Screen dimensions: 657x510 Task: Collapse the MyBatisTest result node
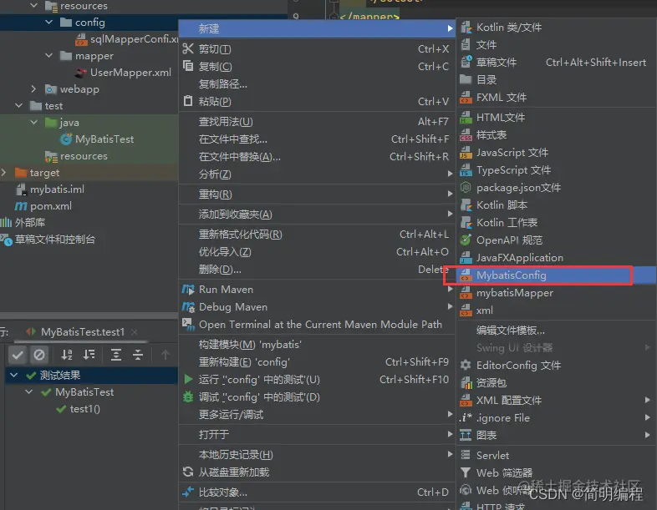pos(29,391)
